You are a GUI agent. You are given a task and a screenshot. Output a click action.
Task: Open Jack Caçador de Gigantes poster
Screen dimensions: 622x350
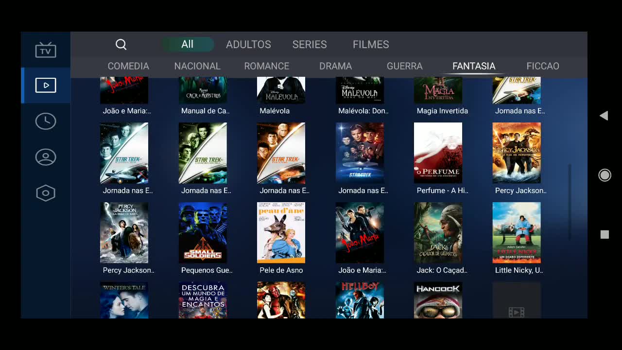(x=438, y=233)
